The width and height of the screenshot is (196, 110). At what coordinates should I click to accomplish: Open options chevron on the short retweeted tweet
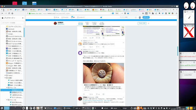click(123, 42)
